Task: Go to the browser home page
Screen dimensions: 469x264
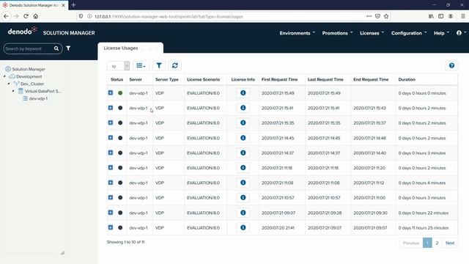Action: pos(36,16)
